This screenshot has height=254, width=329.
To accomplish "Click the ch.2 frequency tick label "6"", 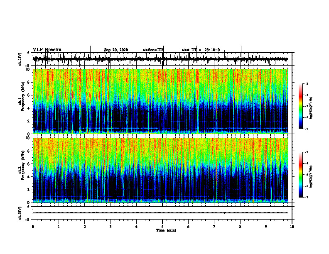I will click(x=29, y=164).
